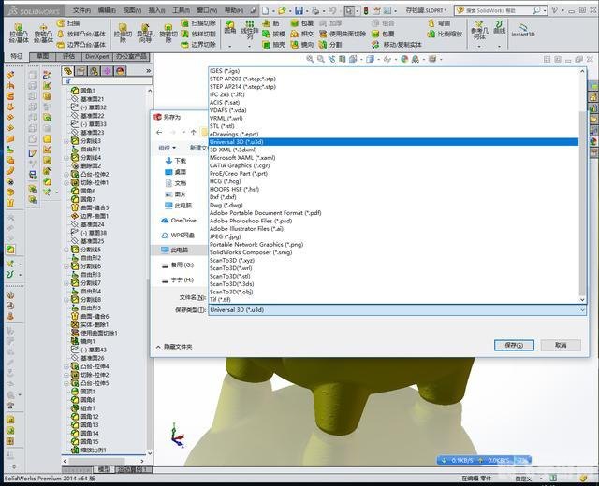The height and width of the screenshot is (486, 599).
Task: Open the 文件(F) menu
Action: coord(82,9)
